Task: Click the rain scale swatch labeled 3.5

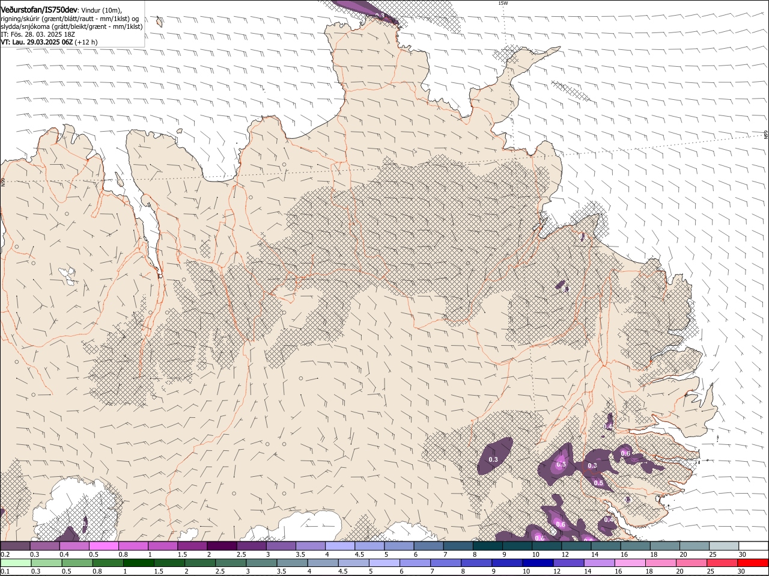Action: click(292, 563)
